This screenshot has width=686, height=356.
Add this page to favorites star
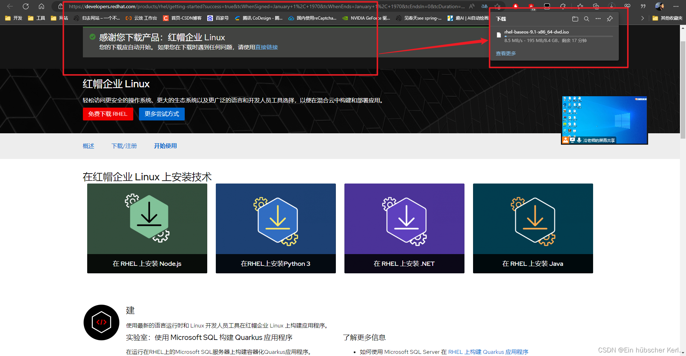tap(497, 6)
